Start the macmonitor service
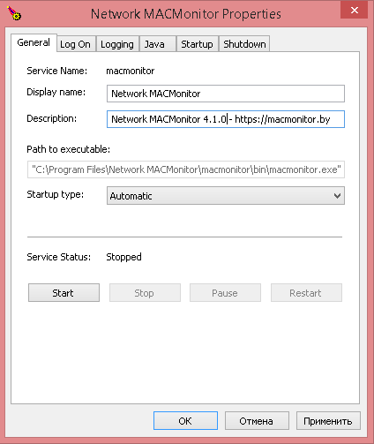Viewport: 374px width, 444px height. click(64, 293)
